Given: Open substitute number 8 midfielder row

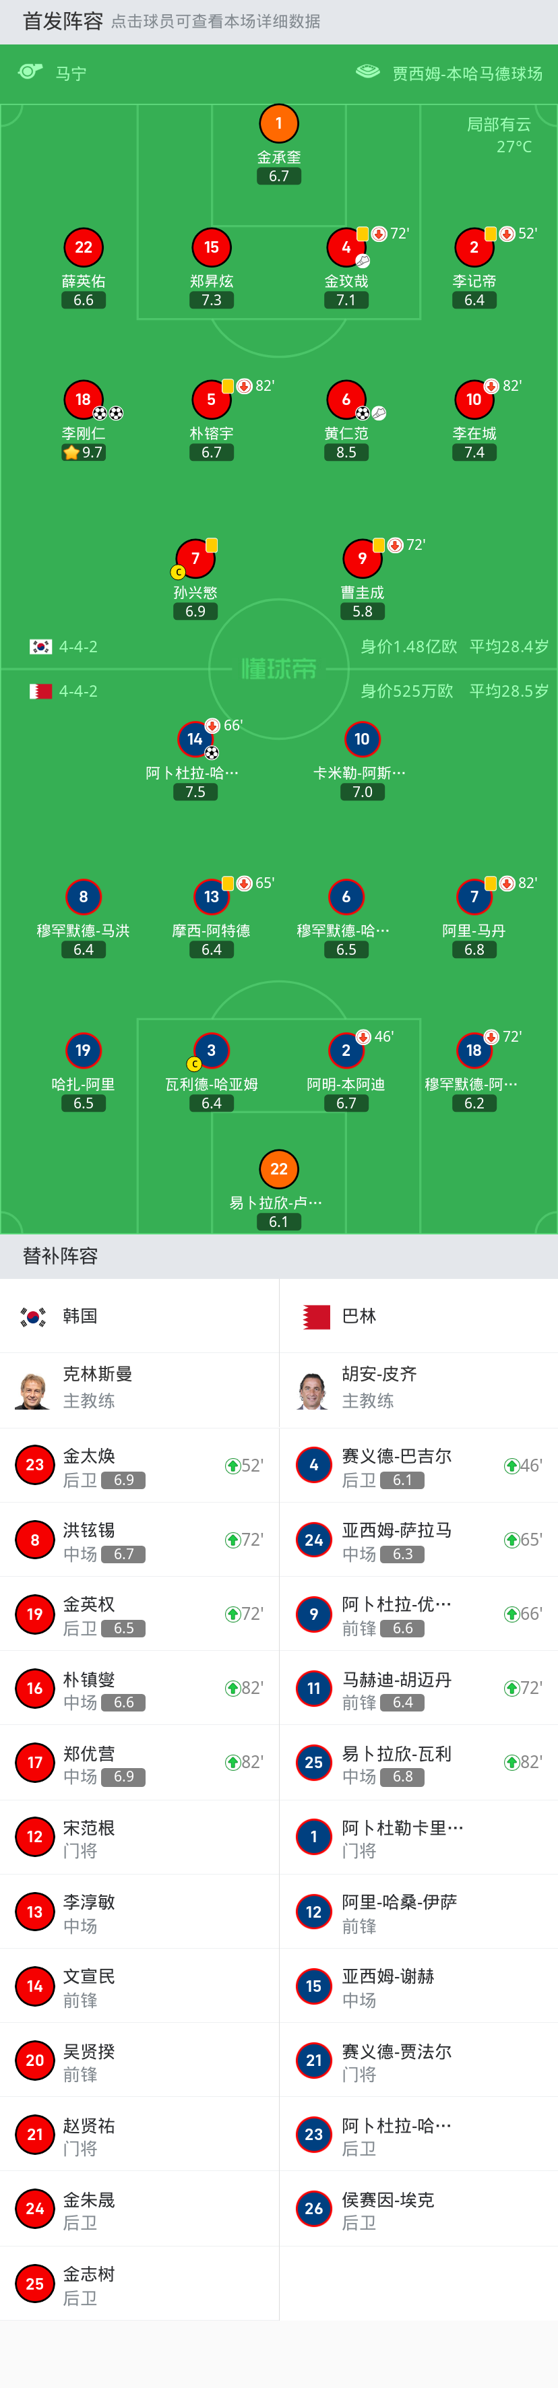Looking at the screenshot, I should coord(139,1540).
